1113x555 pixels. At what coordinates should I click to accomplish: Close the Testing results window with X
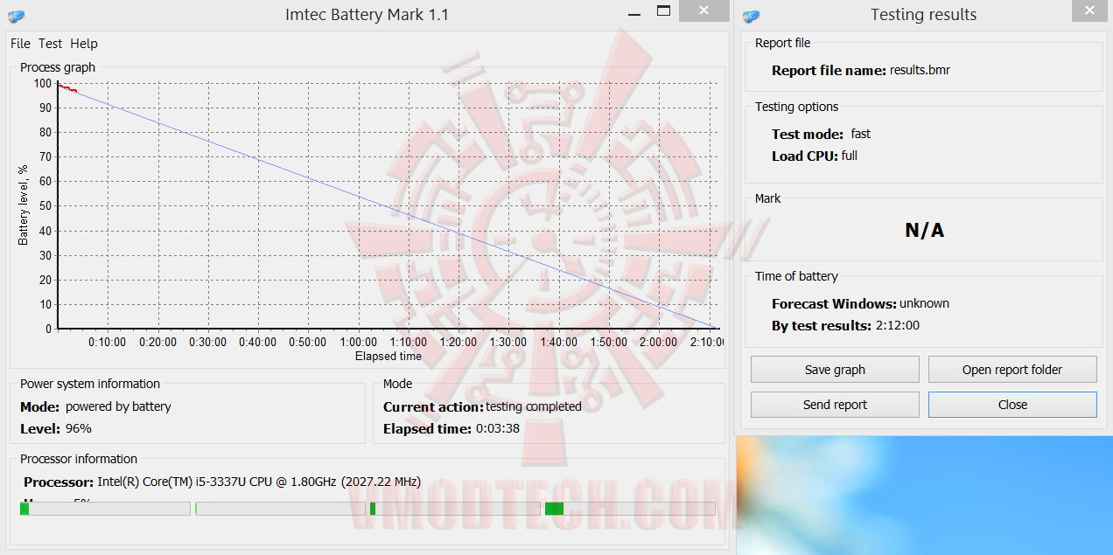pyautogui.click(x=1089, y=10)
